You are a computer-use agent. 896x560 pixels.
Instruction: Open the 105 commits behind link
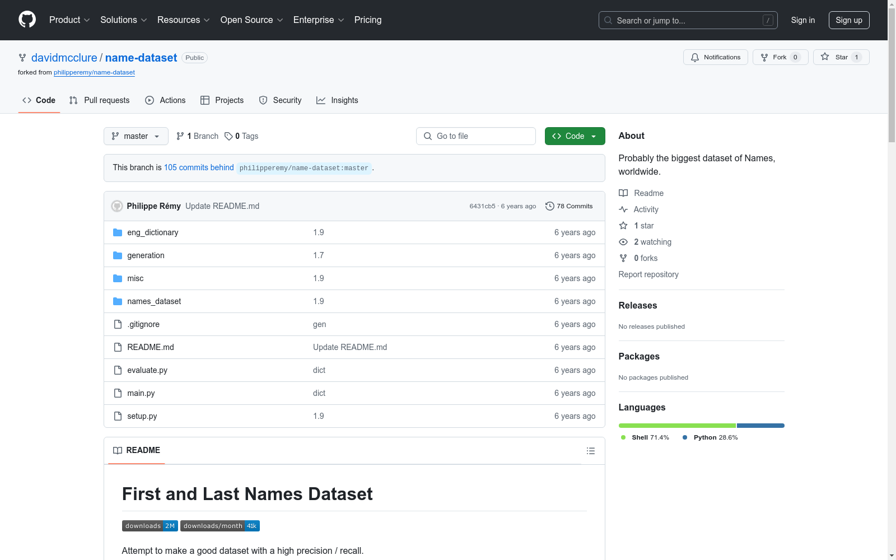[199, 167]
